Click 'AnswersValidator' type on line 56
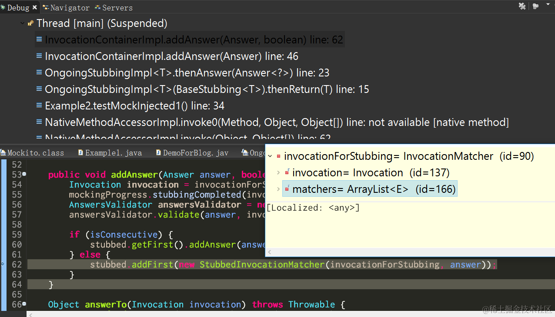The image size is (555, 317). tap(110, 205)
